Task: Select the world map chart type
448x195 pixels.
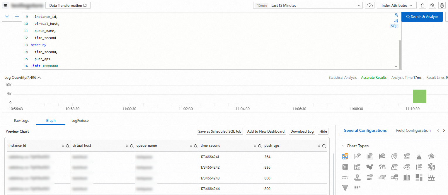Action: coord(382,167)
